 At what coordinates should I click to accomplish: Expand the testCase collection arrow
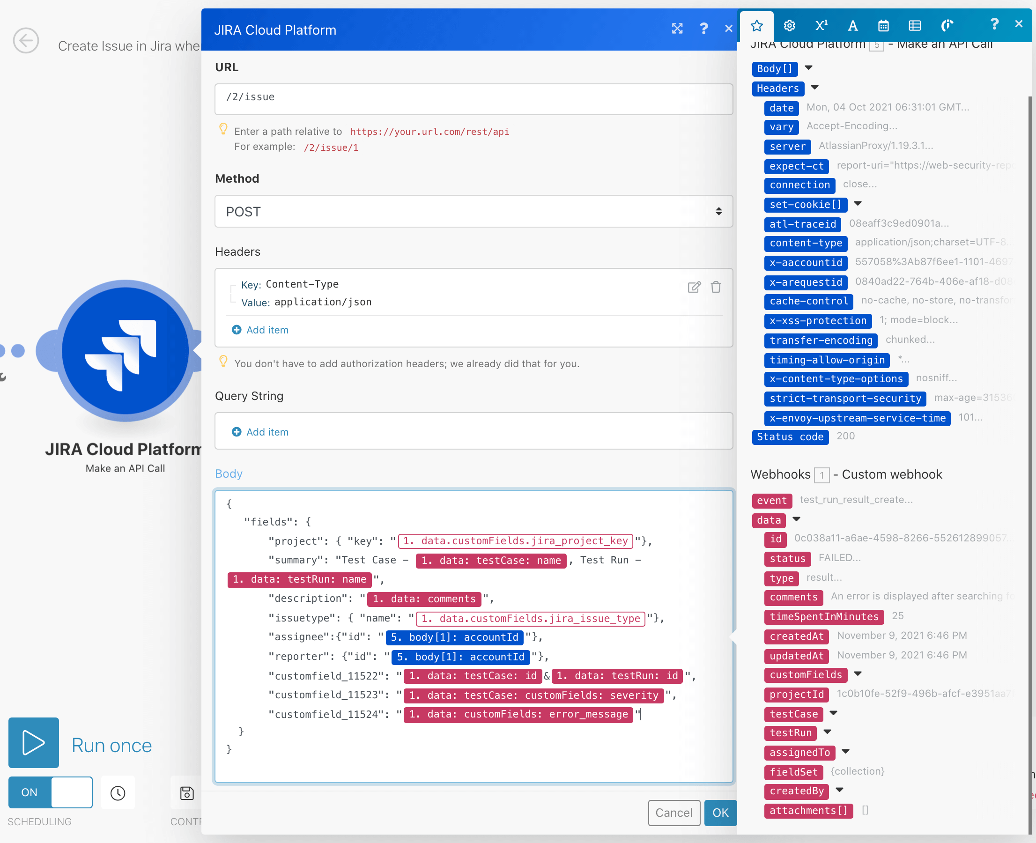[x=834, y=713]
